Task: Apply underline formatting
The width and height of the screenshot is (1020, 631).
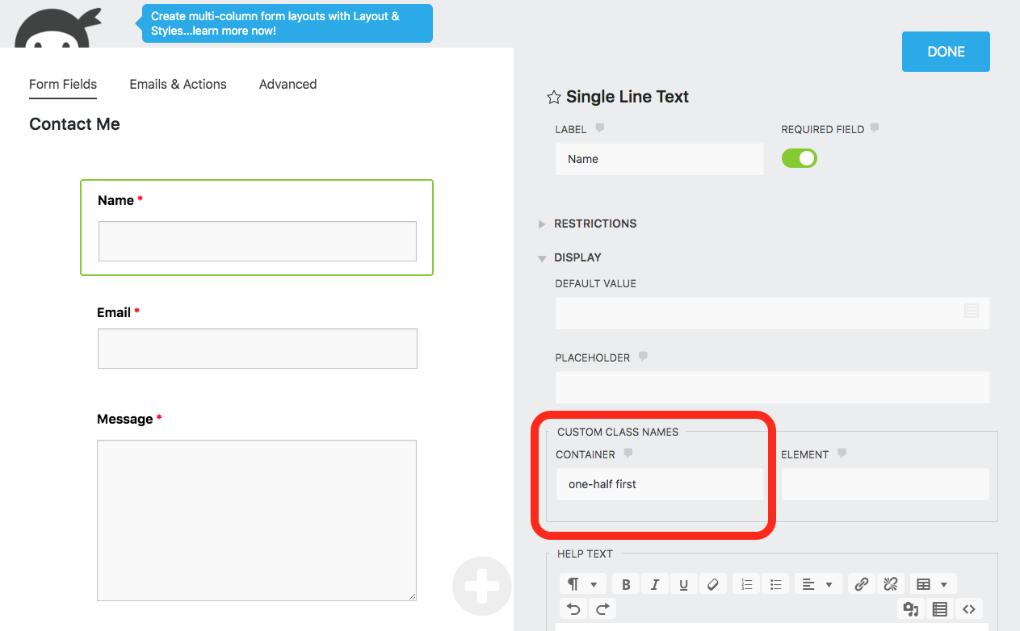Action: click(x=684, y=584)
